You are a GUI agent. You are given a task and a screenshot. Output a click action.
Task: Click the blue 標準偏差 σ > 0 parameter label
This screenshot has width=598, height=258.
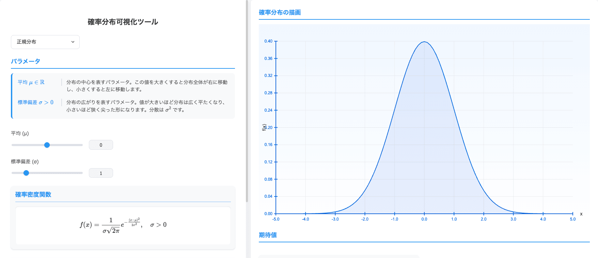(x=35, y=102)
